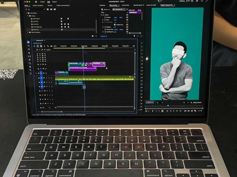The height and width of the screenshot is (177, 237).
Task: Select the Source (no clips) tab
Action: click(x=151, y=5)
